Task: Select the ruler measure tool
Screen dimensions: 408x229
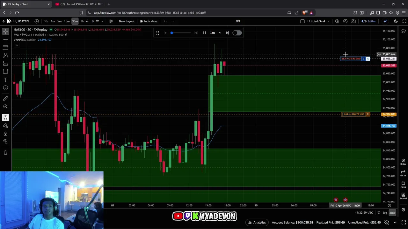Action: 5,99
